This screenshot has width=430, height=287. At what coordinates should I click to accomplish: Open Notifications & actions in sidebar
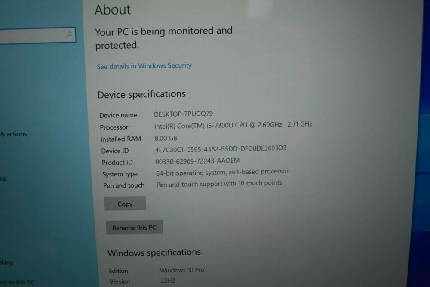click(13, 134)
